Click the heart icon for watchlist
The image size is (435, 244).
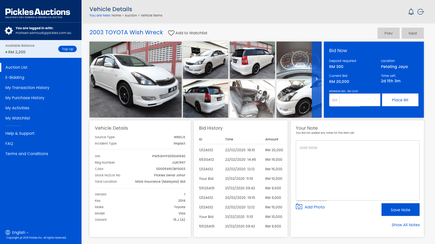point(171,33)
